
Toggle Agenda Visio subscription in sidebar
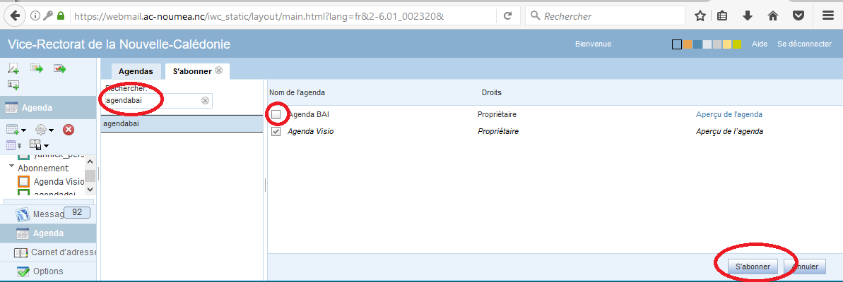click(23, 181)
